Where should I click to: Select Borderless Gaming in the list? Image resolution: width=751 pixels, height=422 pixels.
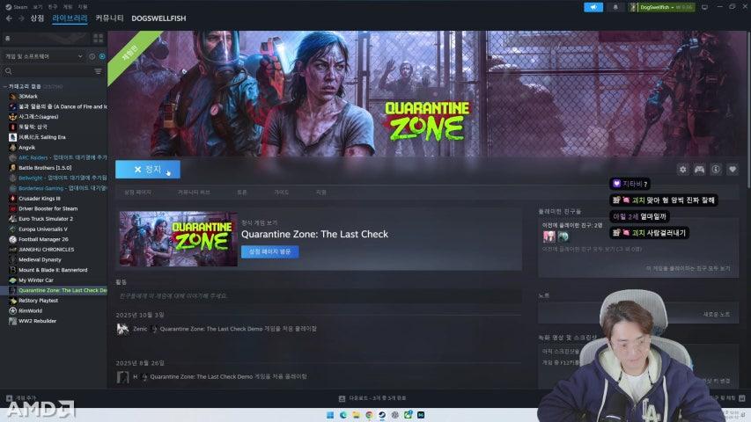coord(57,188)
